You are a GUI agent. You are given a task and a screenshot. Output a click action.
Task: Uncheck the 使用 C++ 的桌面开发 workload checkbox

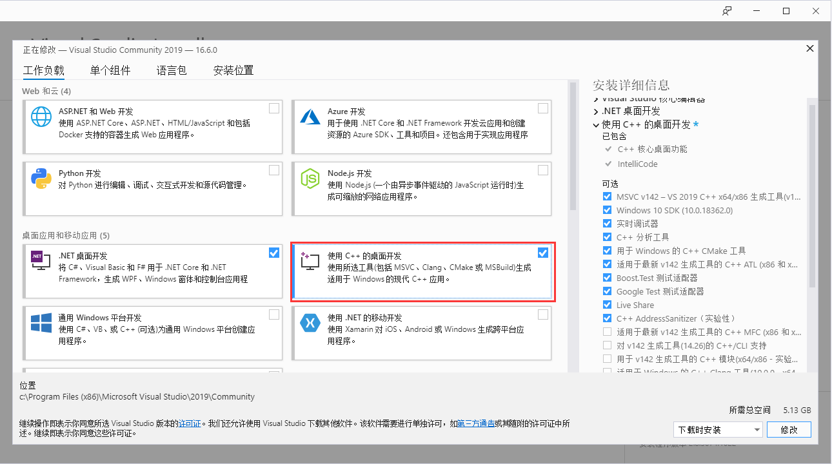point(543,253)
